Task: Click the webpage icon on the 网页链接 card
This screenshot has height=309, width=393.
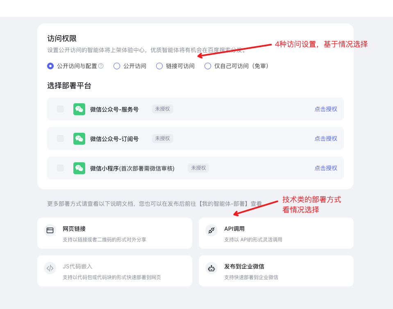Action: point(50,230)
